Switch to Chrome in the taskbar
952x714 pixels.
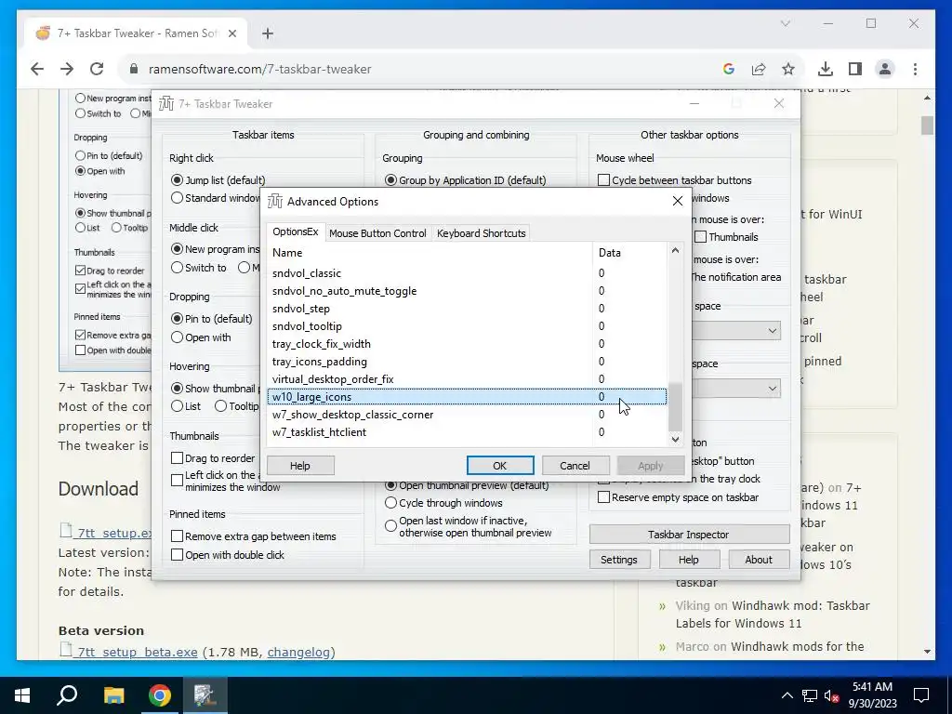click(x=160, y=695)
